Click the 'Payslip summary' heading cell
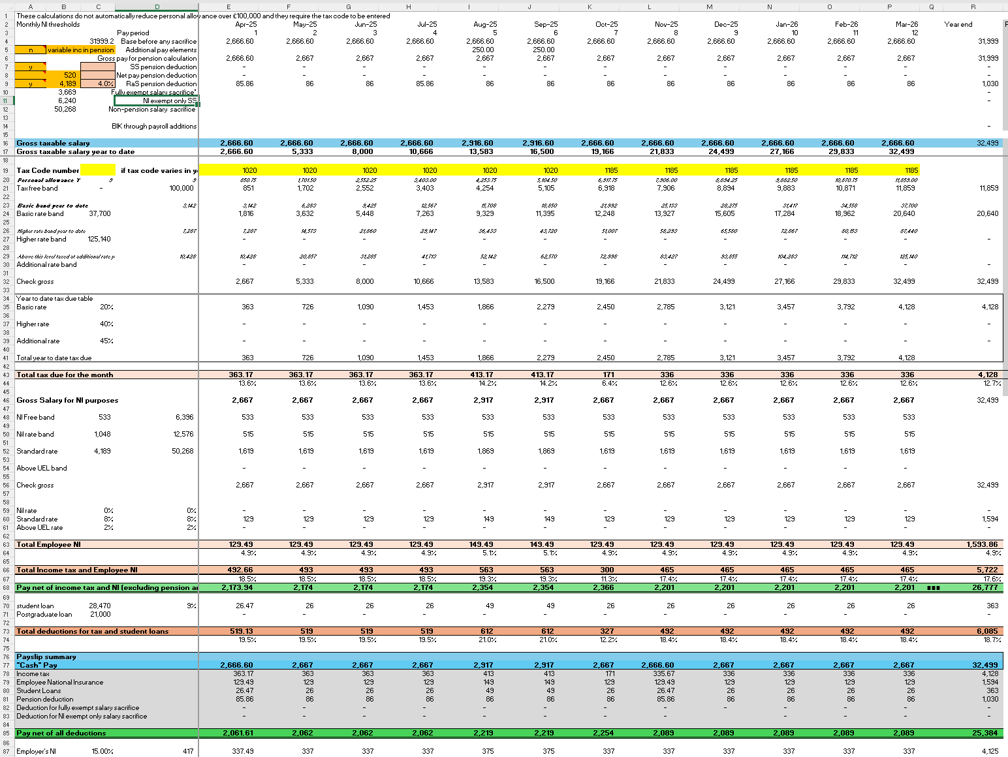The width and height of the screenshot is (1008, 757). [x=46, y=657]
